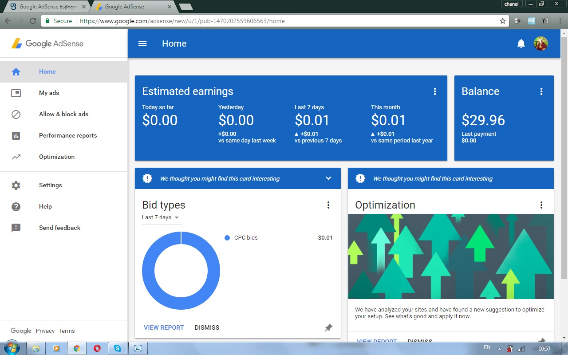Screen dimensions: 568x355
Task: Dismiss the Bid types card
Action: 207,327
